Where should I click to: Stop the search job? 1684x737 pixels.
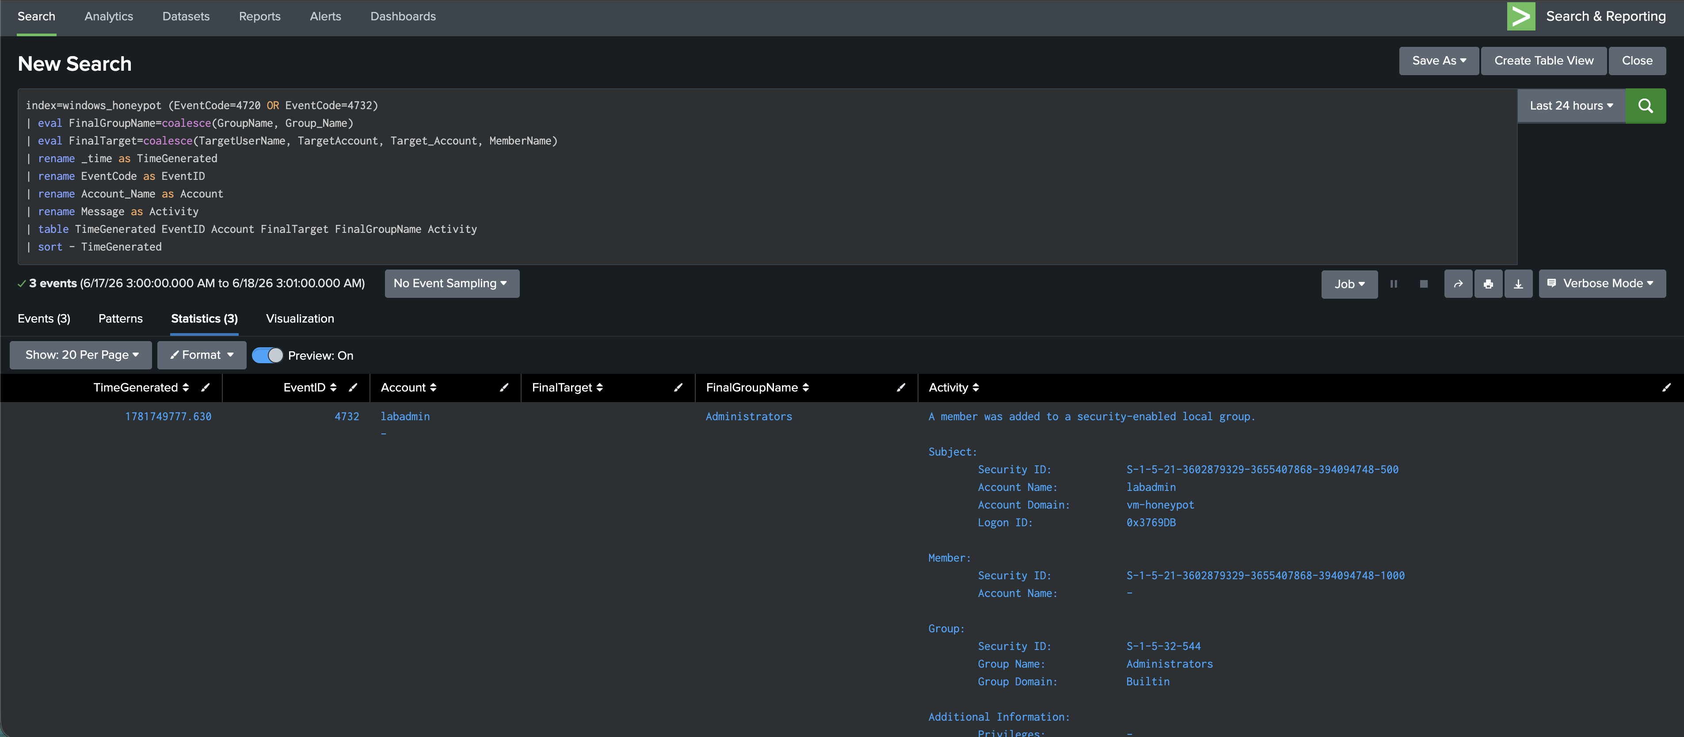pyautogui.click(x=1423, y=284)
